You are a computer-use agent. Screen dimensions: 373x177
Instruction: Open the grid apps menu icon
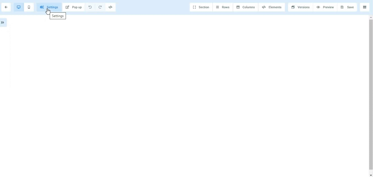click(365, 7)
